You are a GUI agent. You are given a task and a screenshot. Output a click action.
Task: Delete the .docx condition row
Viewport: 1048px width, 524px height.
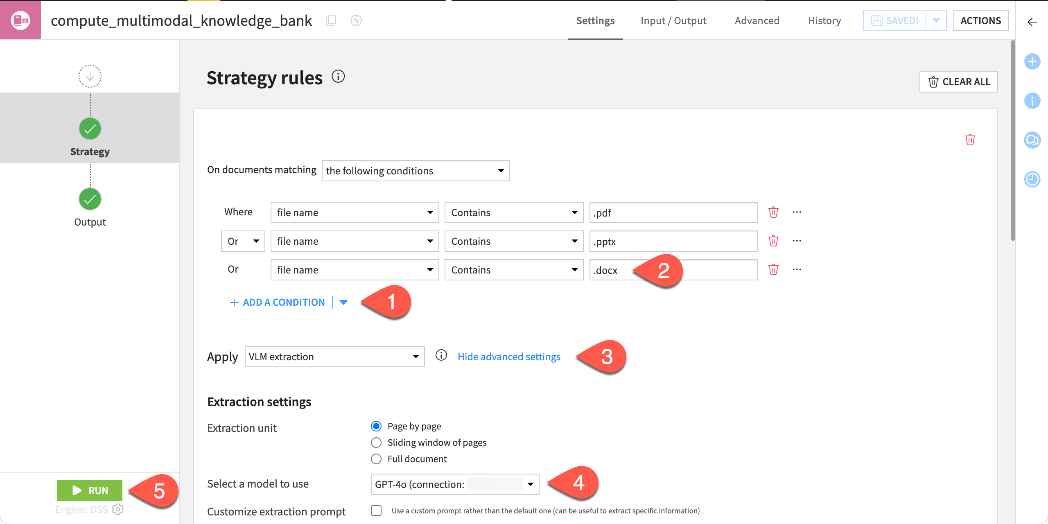773,269
